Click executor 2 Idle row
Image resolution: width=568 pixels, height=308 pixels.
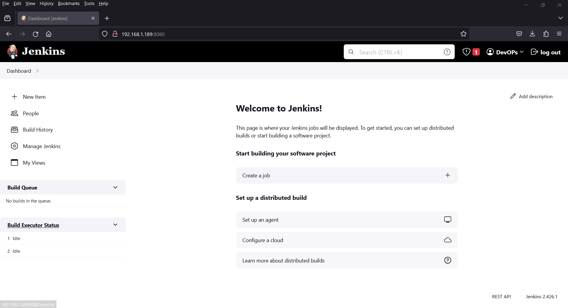pyautogui.click(x=63, y=251)
